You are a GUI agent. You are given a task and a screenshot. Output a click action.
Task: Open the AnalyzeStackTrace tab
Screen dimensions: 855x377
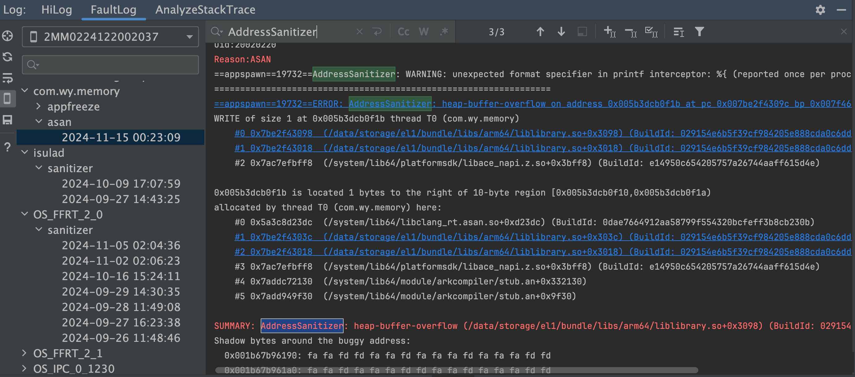tap(205, 10)
